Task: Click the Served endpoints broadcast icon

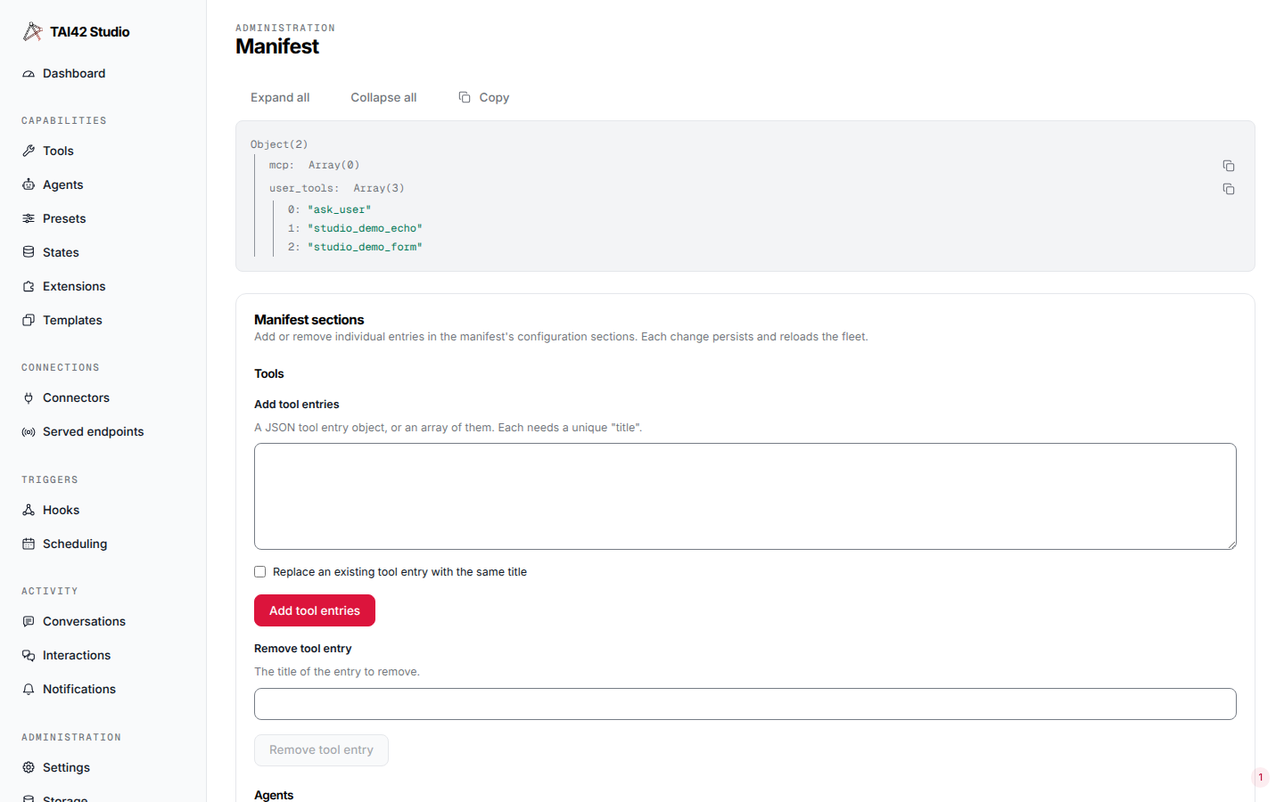Action: (29, 431)
